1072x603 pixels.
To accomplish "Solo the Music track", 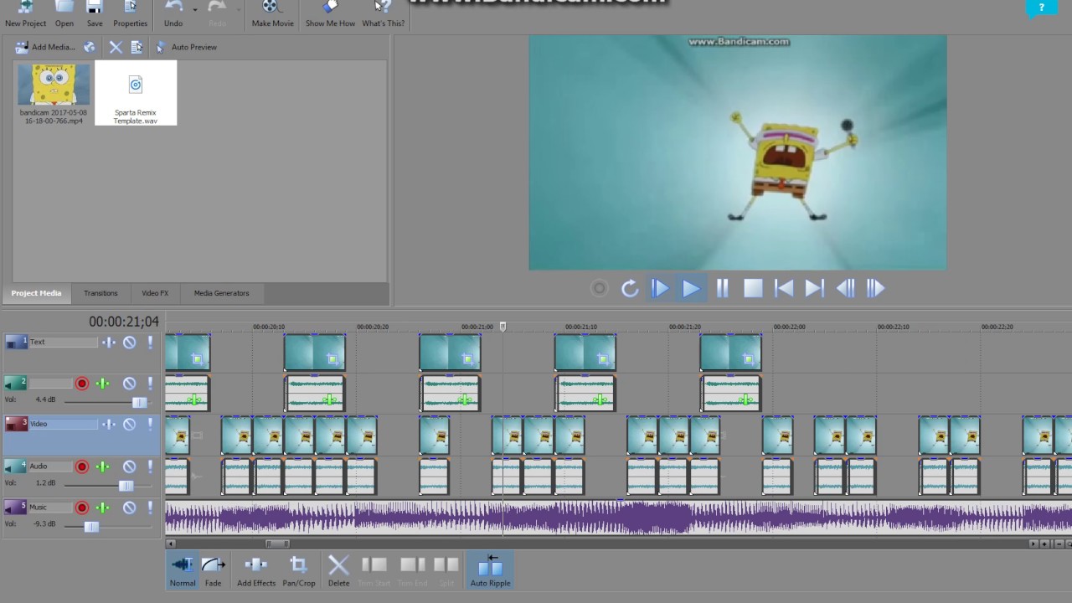I will coord(151,508).
